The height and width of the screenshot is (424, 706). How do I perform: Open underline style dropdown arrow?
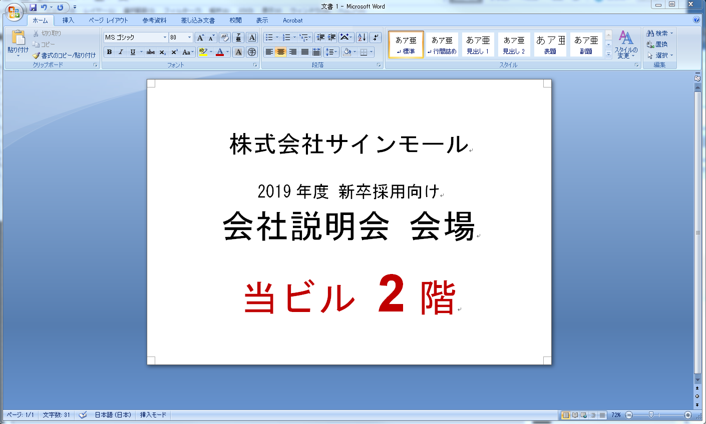141,52
